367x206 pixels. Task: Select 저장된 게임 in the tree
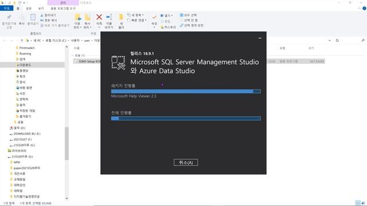27,110
